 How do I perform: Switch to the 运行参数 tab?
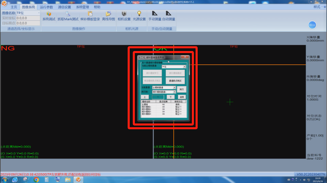point(46,7)
